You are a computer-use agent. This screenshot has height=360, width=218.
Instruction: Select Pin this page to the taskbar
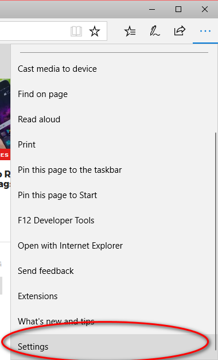tap(114, 170)
